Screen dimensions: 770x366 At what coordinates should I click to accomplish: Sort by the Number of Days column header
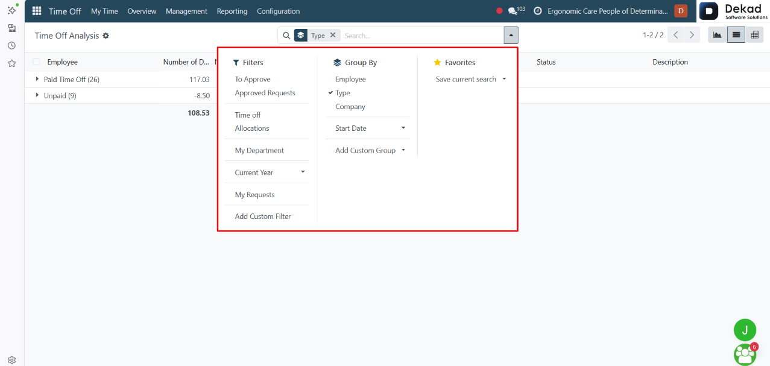tap(186, 62)
